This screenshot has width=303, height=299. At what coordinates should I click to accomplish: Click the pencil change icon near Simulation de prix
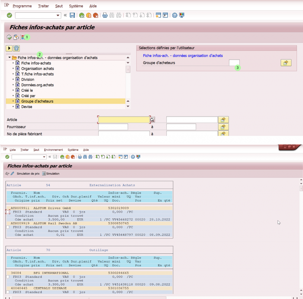12,174
